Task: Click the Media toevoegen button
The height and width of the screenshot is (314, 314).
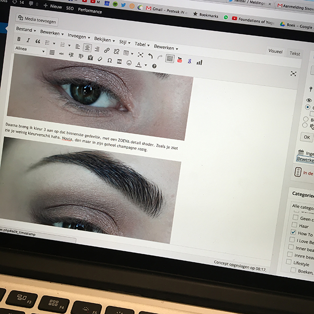Action: click(x=37, y=20)
